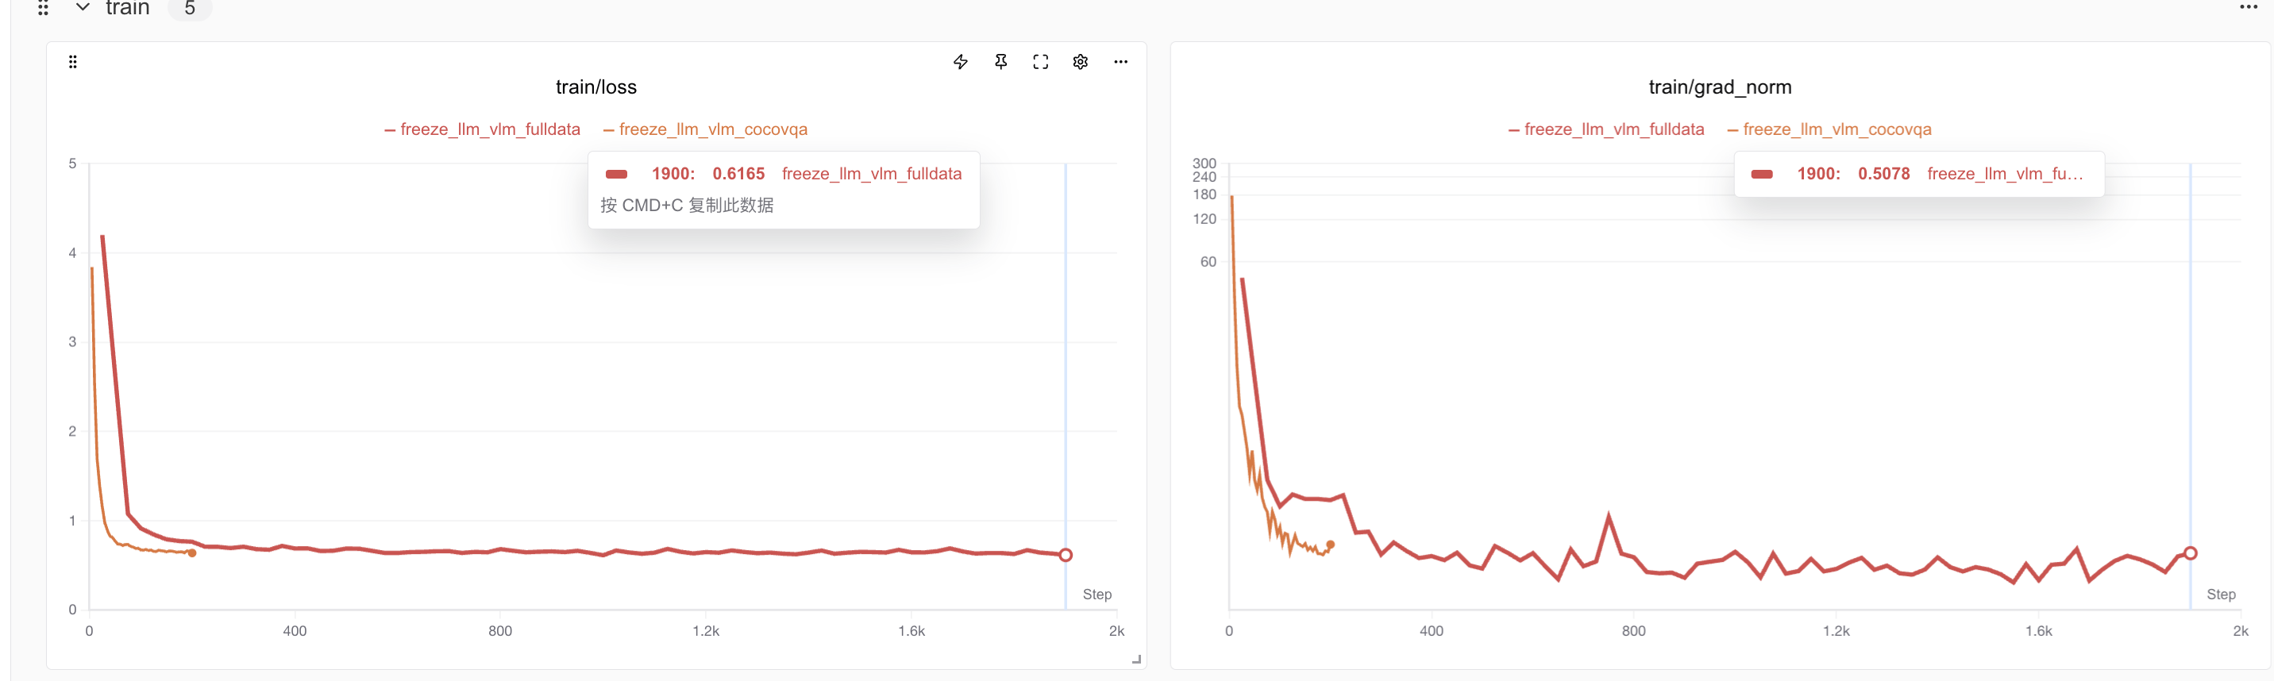Pin the train/loss chart
This screenshot has width=2274, height=681.
[x=1000, y=62]
